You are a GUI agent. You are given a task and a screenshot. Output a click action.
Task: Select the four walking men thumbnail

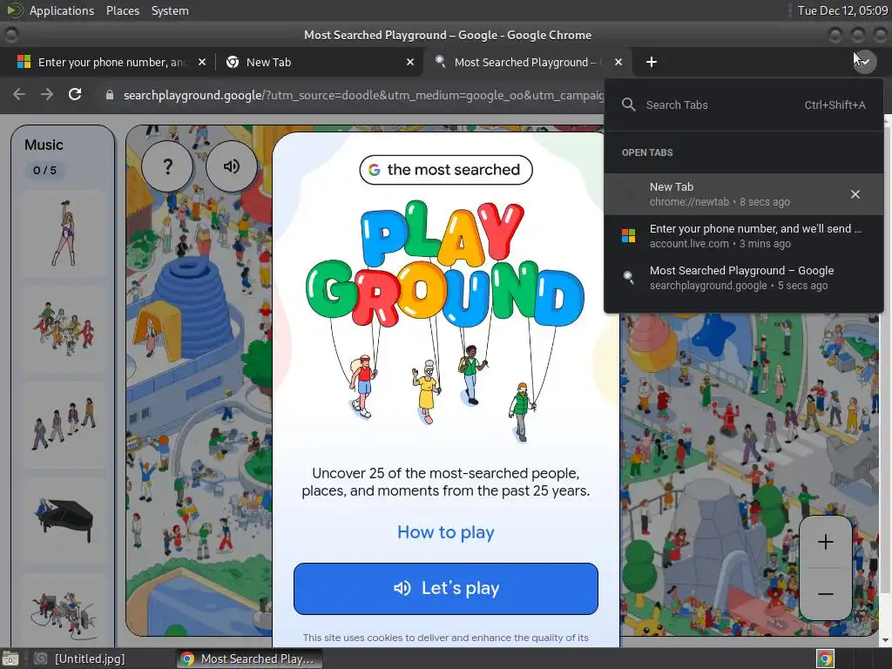click(x=64, y=424)
